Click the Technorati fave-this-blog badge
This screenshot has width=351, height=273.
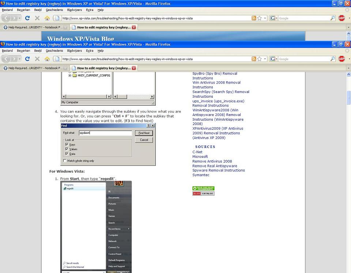pos(203,188)
